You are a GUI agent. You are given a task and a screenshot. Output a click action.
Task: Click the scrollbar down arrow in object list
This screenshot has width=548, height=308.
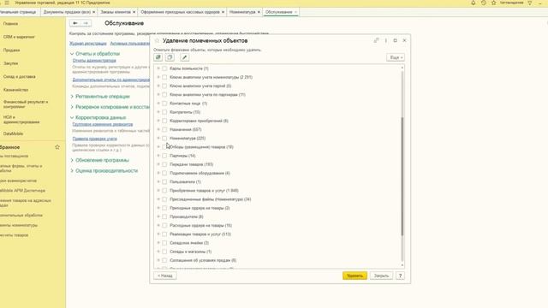click(402, 265)
